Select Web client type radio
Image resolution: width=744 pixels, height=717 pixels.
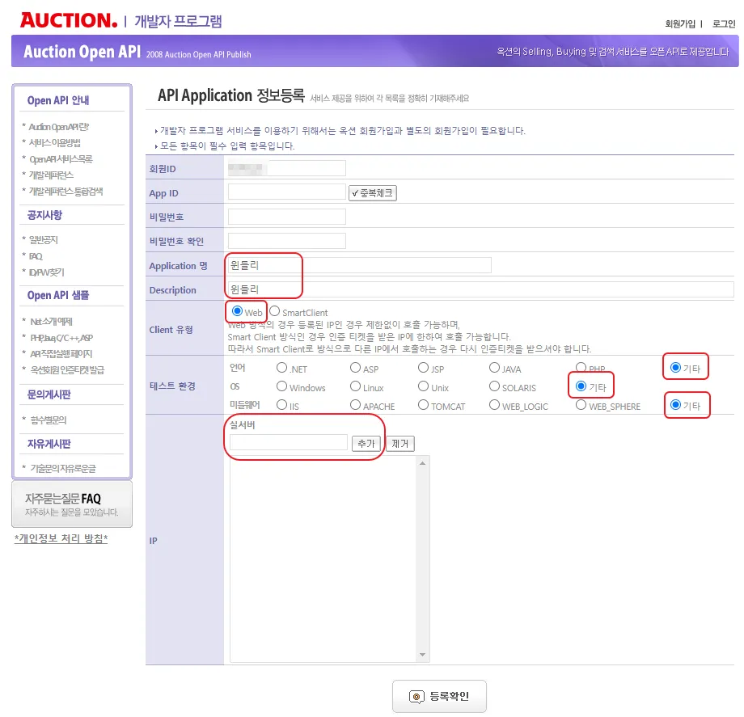(x=237, y=311)
